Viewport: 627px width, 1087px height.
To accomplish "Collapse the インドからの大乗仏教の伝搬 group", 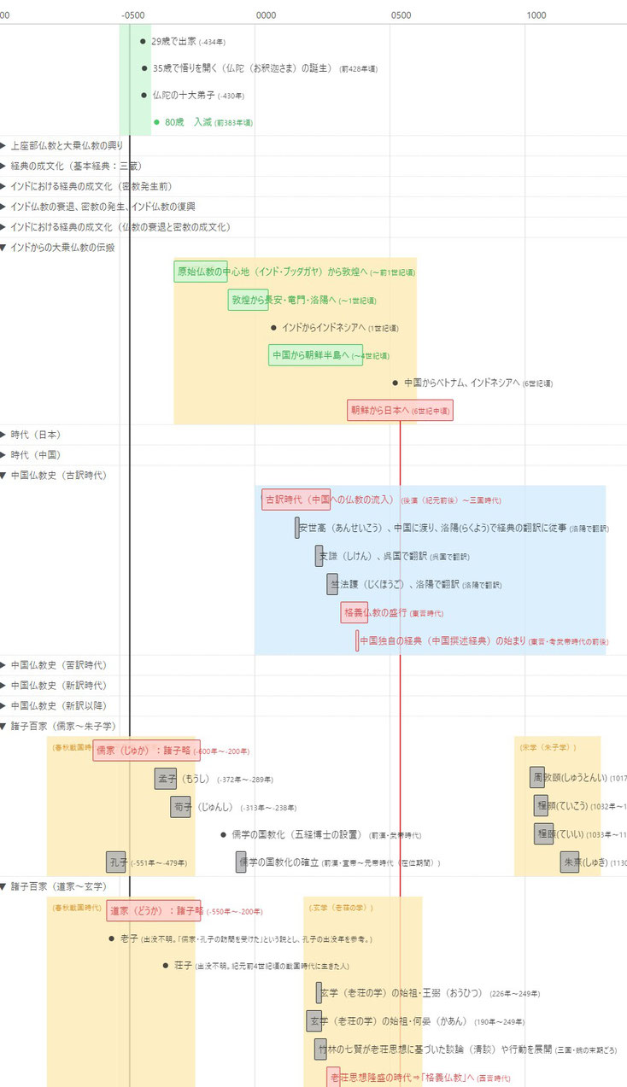I will point(3,248).
